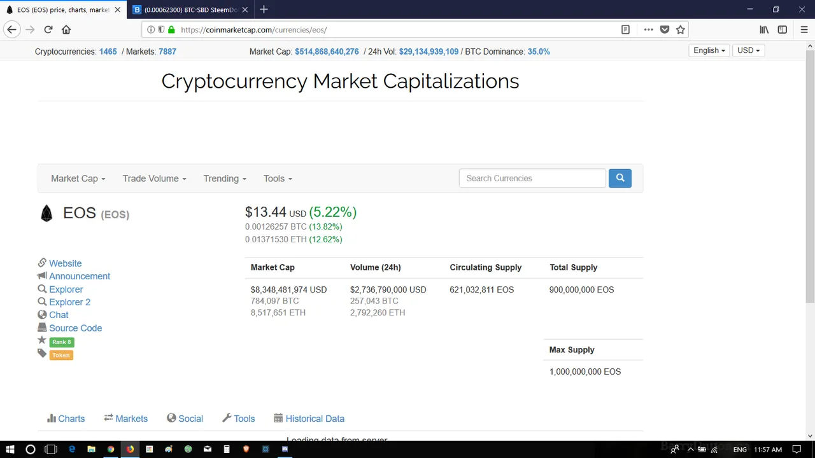Expand the Trade Volume dropdown menu
The image size is (815, 458).
[x=154, y=179]
